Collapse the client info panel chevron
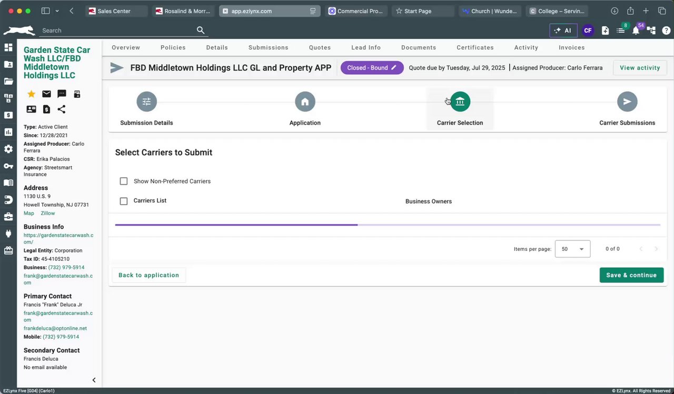 [94, 380]
